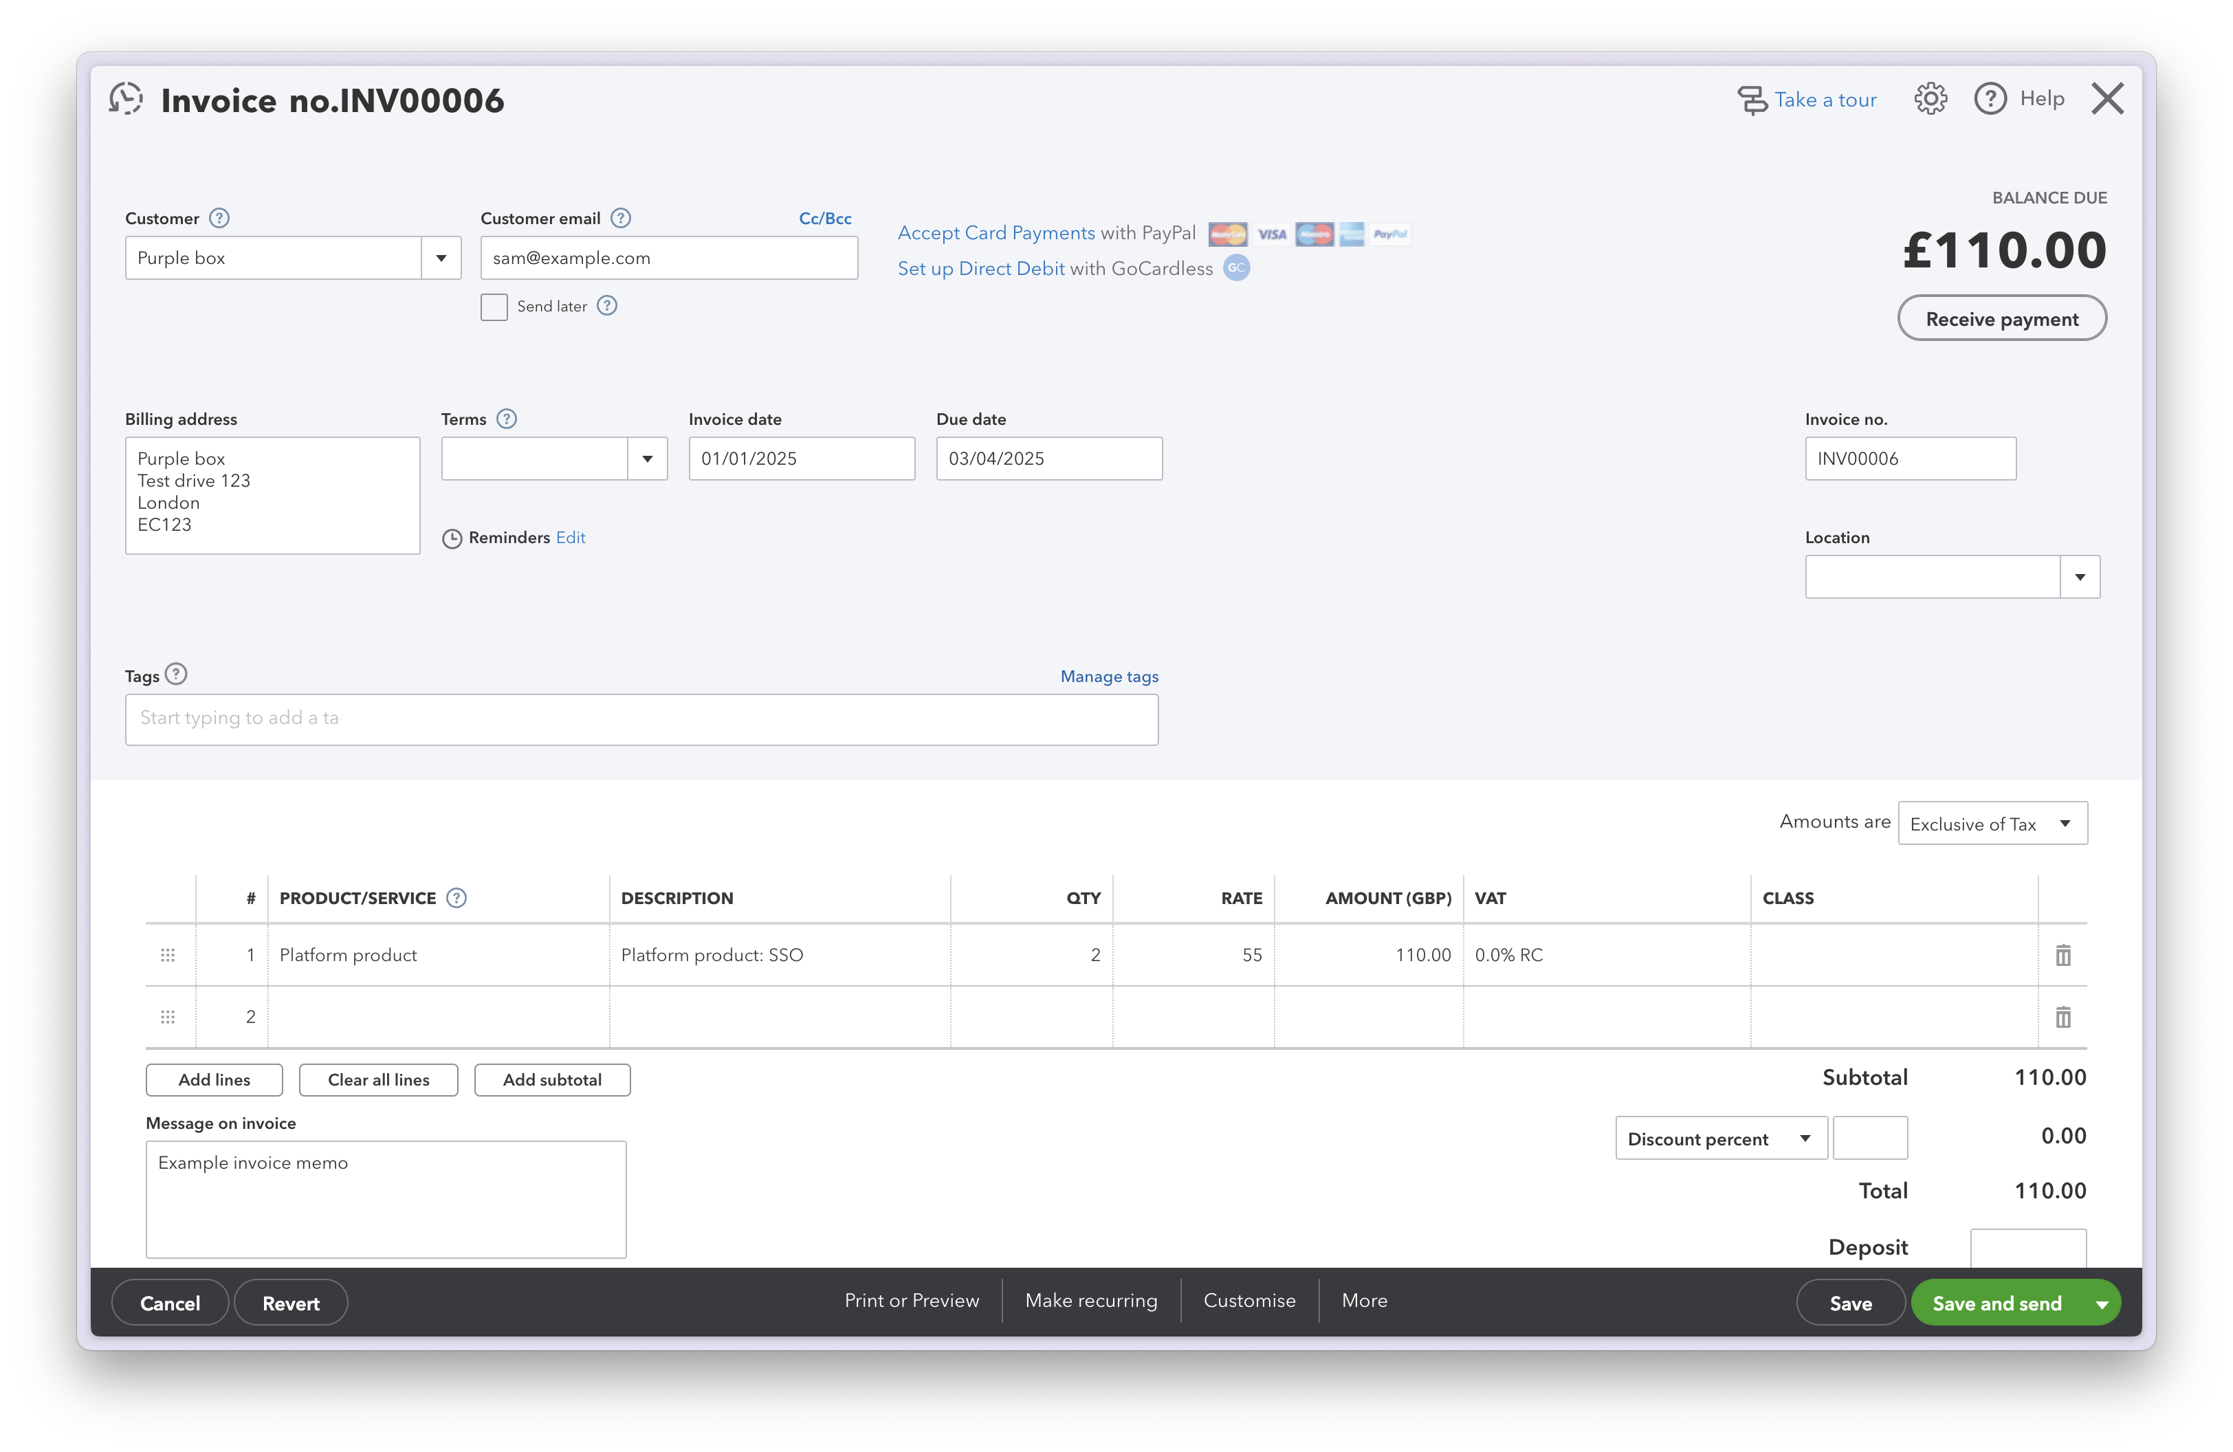Open Accept Card Payments link
Viewport: 2233px width, 1452px height.
pyautogui.click(x=996, y=232)
